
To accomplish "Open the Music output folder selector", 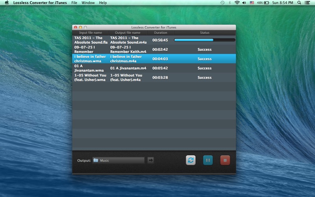I will pos(119,160).
